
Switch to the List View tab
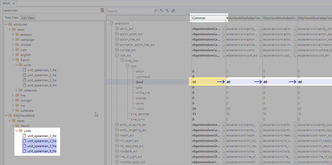(28, 18)
